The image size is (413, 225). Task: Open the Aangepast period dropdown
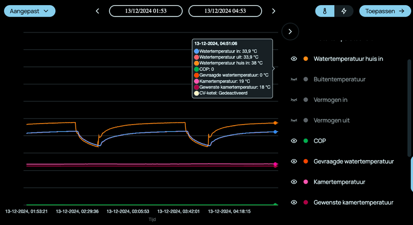[29, 11]
